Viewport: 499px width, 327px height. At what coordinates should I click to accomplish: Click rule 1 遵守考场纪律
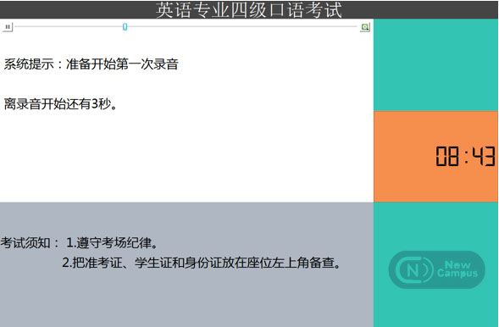tap(112, 243)
